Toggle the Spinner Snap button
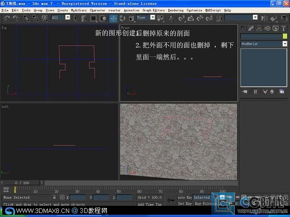290x217 pixels. pos(209,18)
